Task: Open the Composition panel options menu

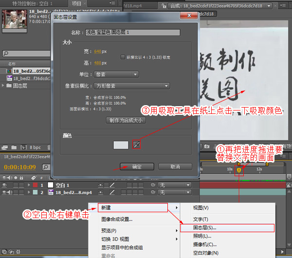Action: (283, 6)
